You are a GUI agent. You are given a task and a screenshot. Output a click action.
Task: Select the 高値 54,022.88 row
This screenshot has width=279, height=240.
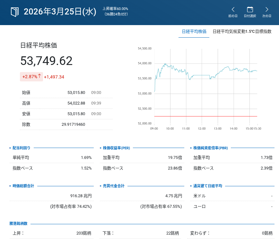coord(66,103)
